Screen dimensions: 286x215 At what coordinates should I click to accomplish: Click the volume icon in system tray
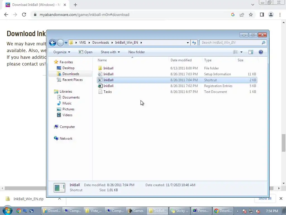[258, 211]
